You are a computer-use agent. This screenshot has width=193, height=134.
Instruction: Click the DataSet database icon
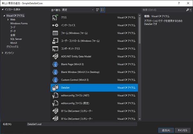coord(55,88)
